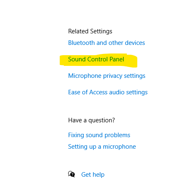Viewport: 173px width, 187px height.
Task: Open Ease of Access audio settings
Action: pos(108,92)
